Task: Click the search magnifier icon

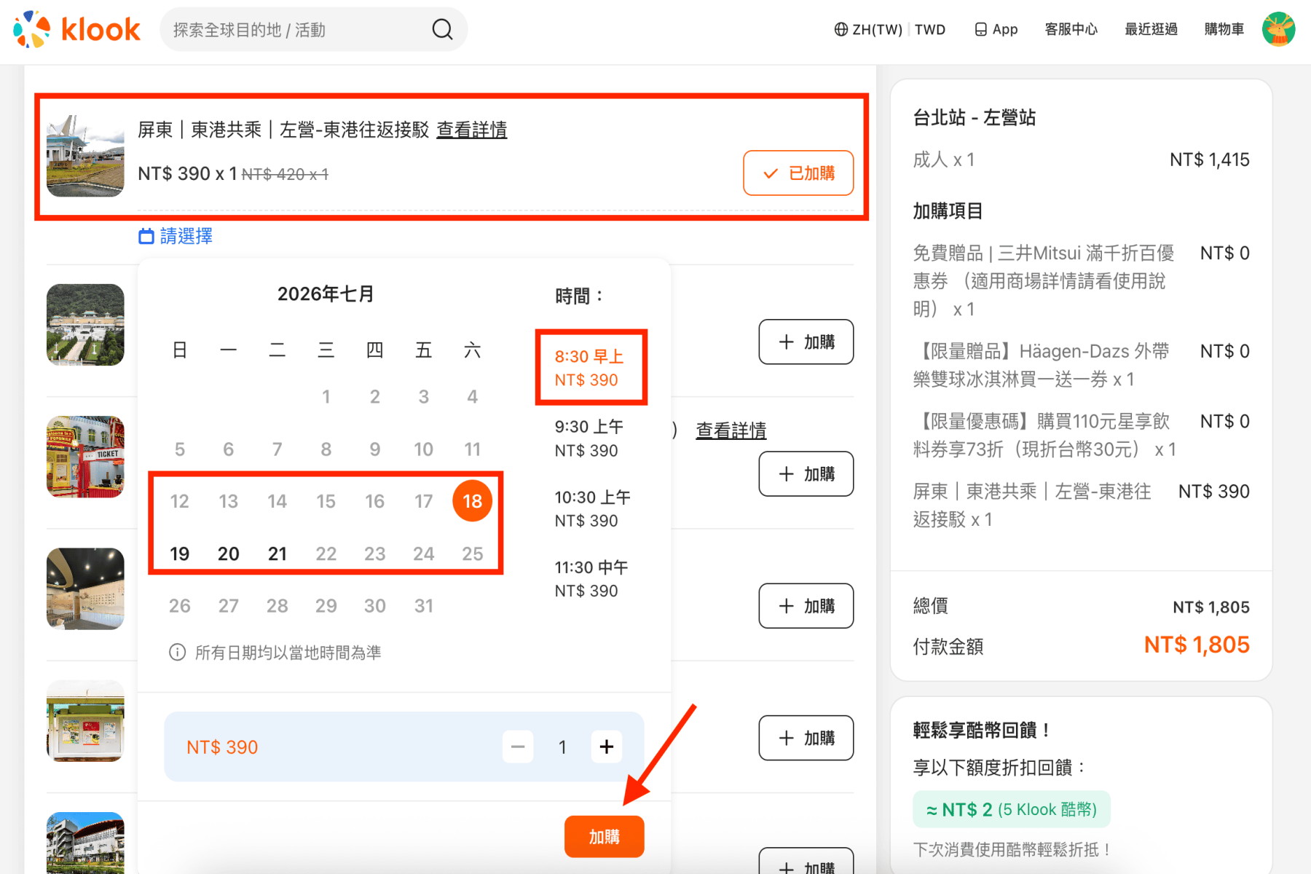Action: pos(442,29)
